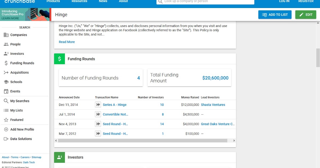The image size is (320, 168).
Task: Click the Events calendar icon
Action: point(6,91)
